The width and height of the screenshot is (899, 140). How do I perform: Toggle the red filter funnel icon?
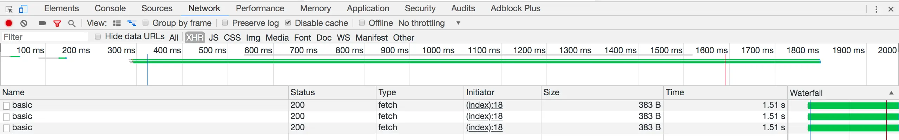coord(57,23)
